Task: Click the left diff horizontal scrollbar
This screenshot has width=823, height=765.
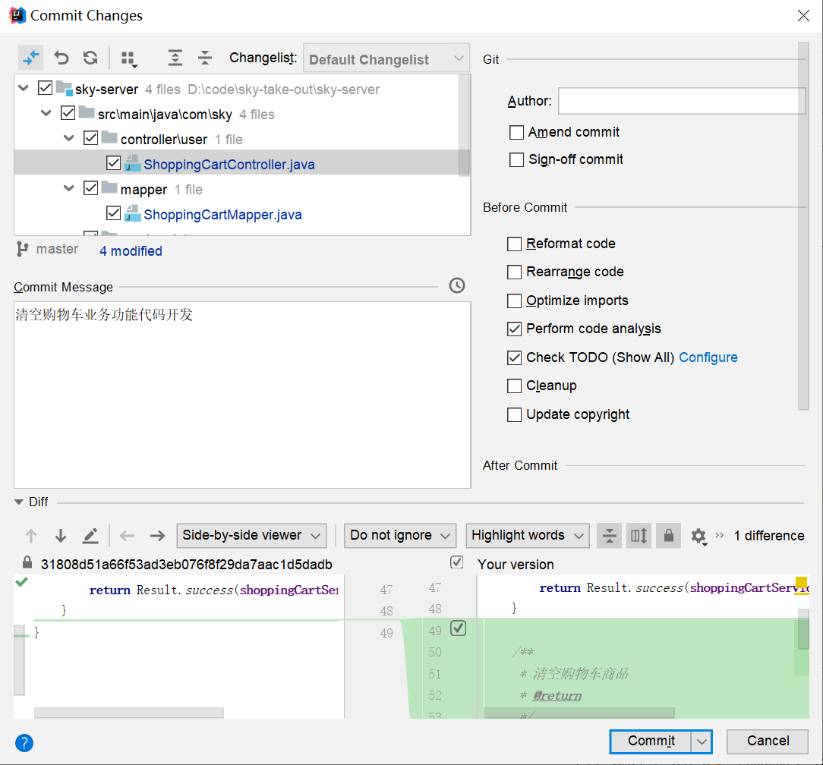Action: [128, 713]
